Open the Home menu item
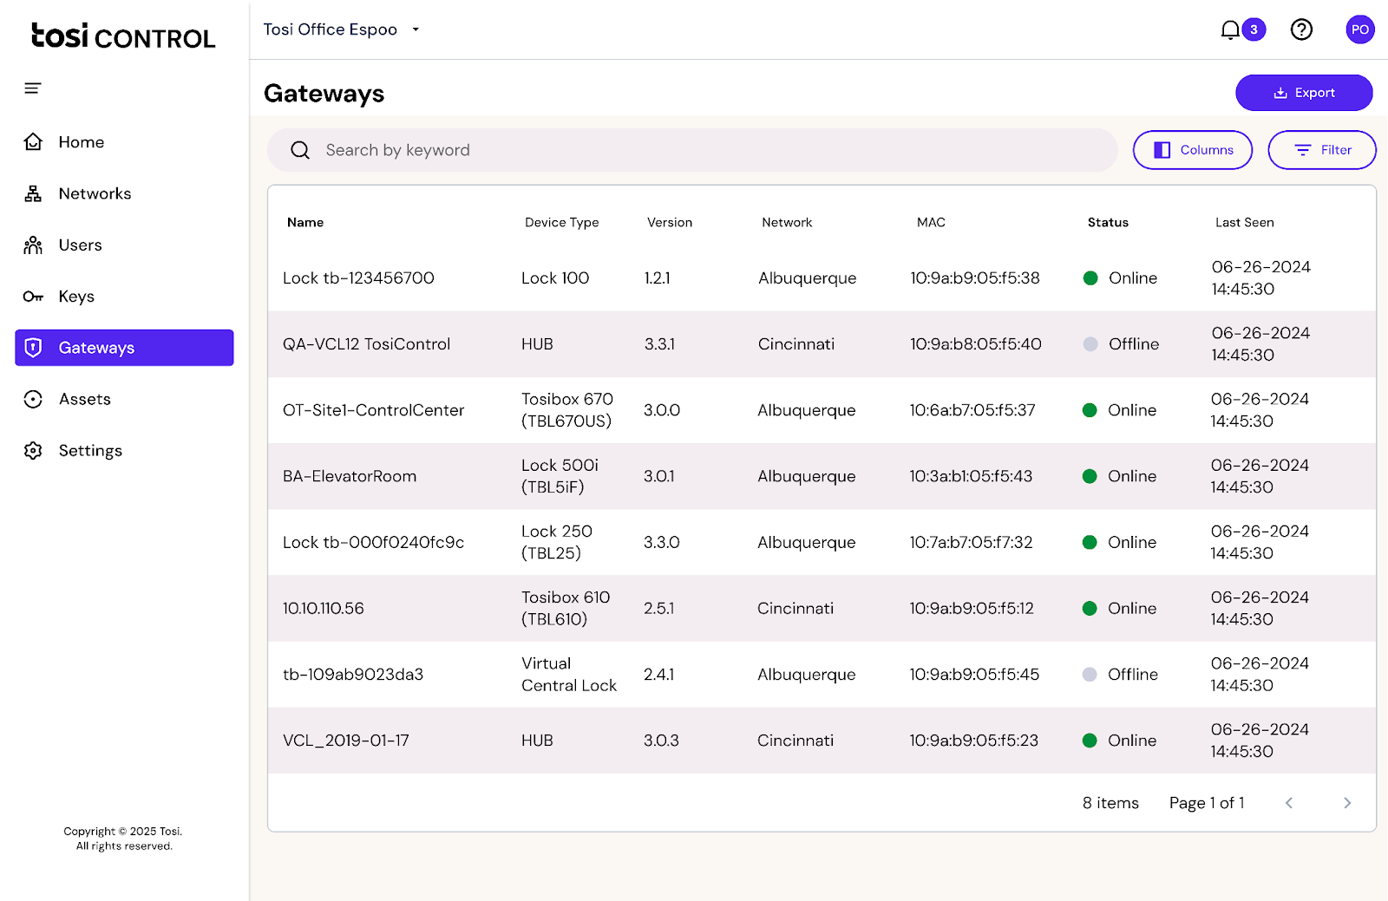Viewport: 1388px width, 901px height. coord(124,142)
